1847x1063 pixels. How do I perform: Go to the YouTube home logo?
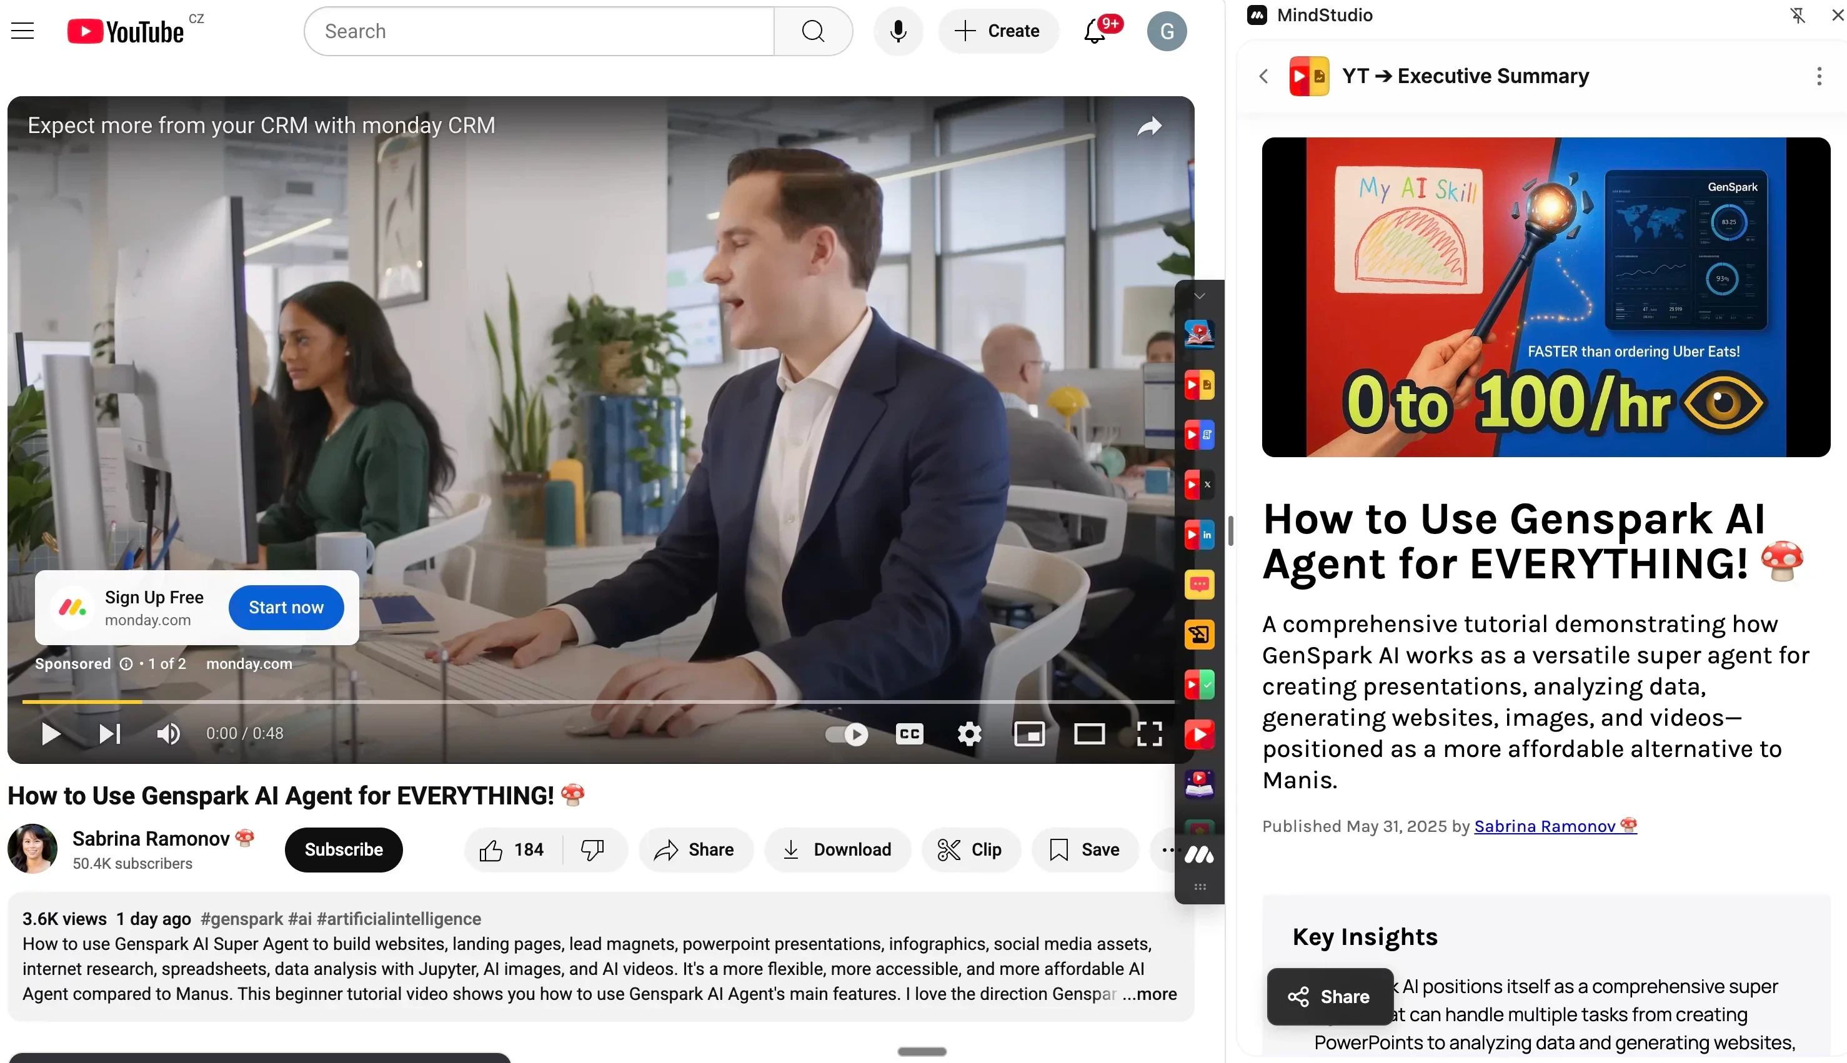click(126, 31)
